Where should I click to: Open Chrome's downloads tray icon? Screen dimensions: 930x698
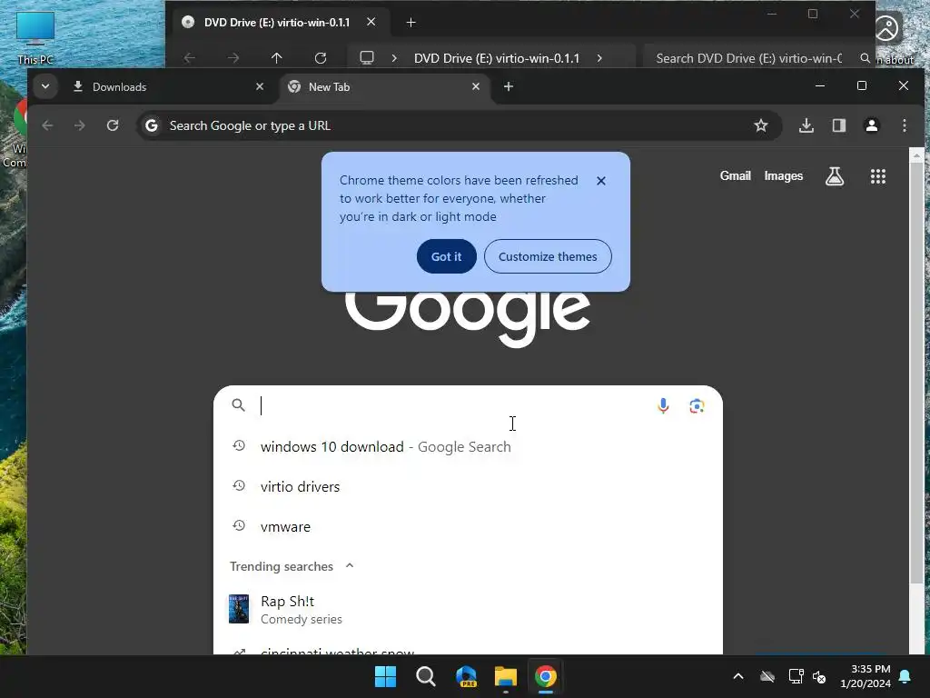click(806, 125)
